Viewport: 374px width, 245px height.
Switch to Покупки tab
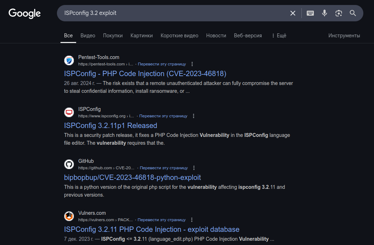point(113,36)
